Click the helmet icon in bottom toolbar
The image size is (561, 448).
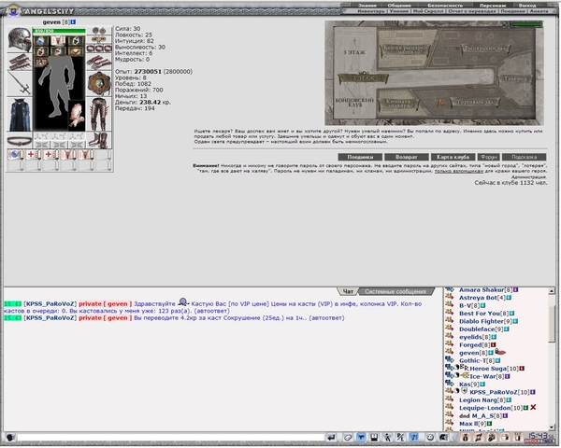(x=443, y=437)
